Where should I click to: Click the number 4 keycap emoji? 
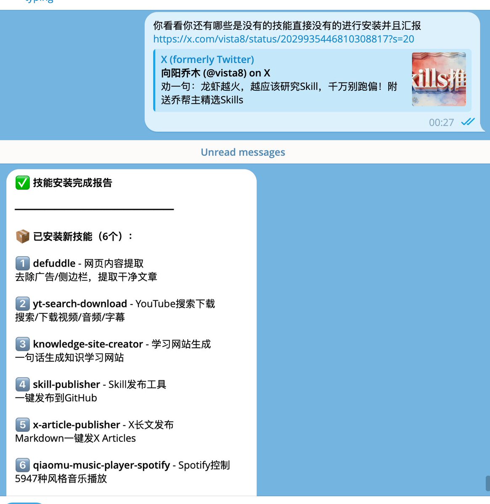click(22, 384)
